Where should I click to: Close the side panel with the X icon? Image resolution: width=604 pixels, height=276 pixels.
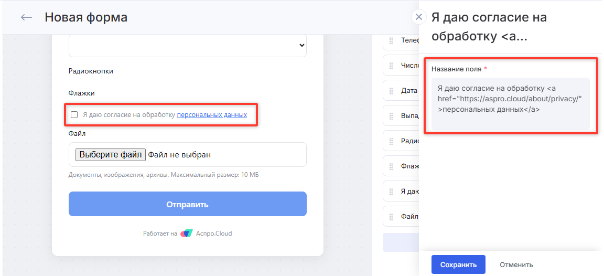pos(419,17)
